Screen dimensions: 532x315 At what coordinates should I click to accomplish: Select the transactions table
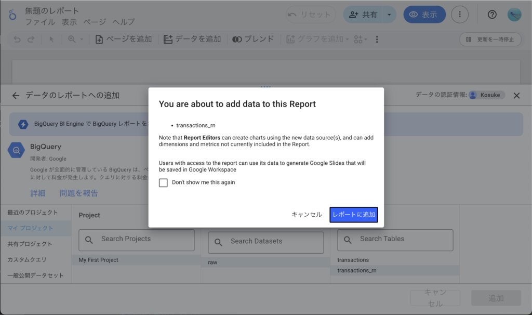point(353,260)
